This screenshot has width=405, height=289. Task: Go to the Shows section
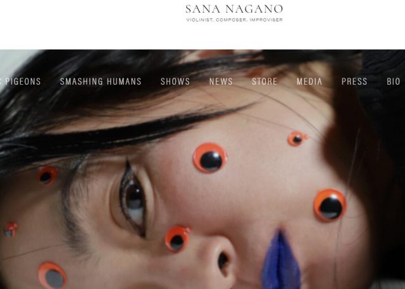pyautogui.click(x=175, y=82)
